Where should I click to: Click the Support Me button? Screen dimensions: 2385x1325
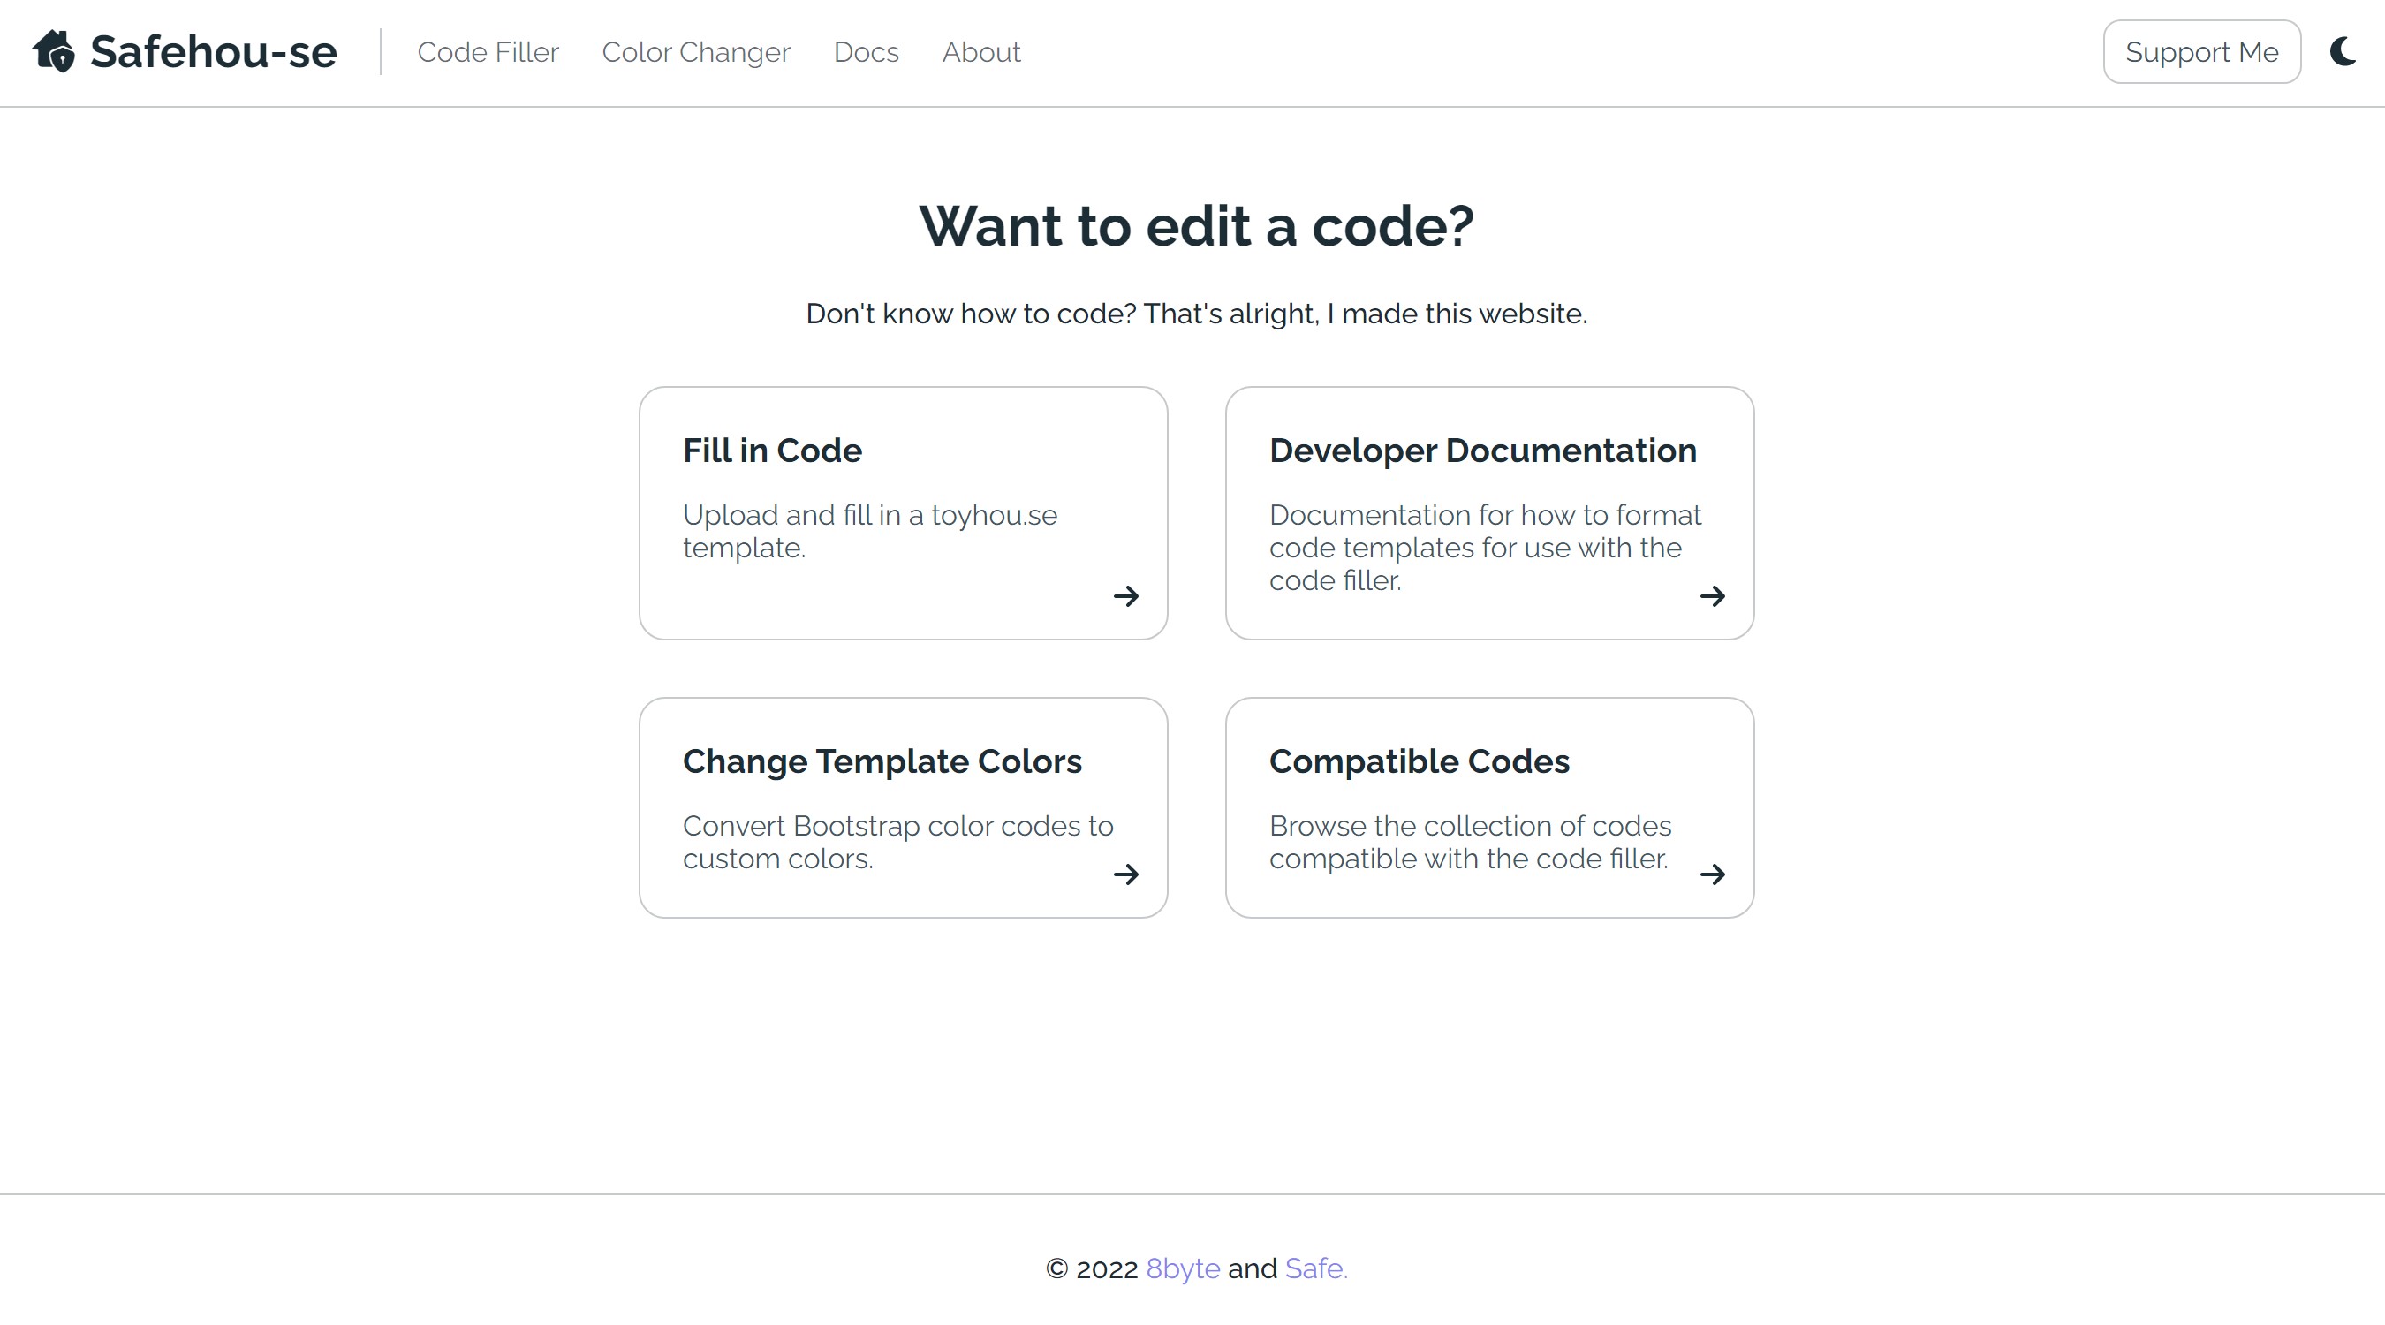coord(2201,52)
